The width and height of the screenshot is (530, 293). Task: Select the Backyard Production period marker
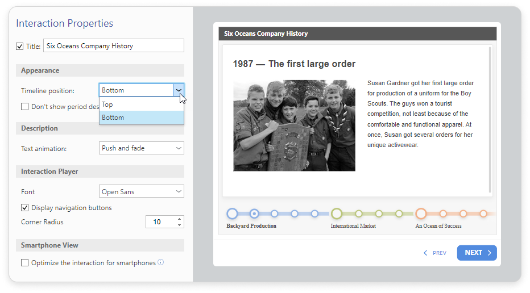click(x=232, y=214)
